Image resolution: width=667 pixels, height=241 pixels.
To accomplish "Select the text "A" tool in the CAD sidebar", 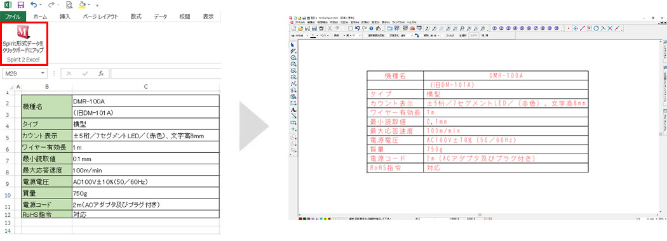I will point(293,110).
